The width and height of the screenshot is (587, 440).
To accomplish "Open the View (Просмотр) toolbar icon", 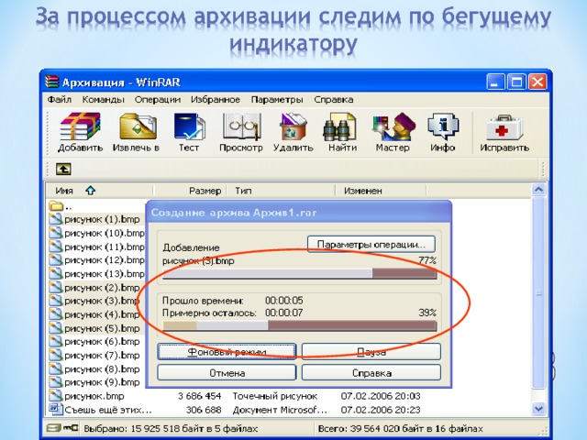I will 241,128.
